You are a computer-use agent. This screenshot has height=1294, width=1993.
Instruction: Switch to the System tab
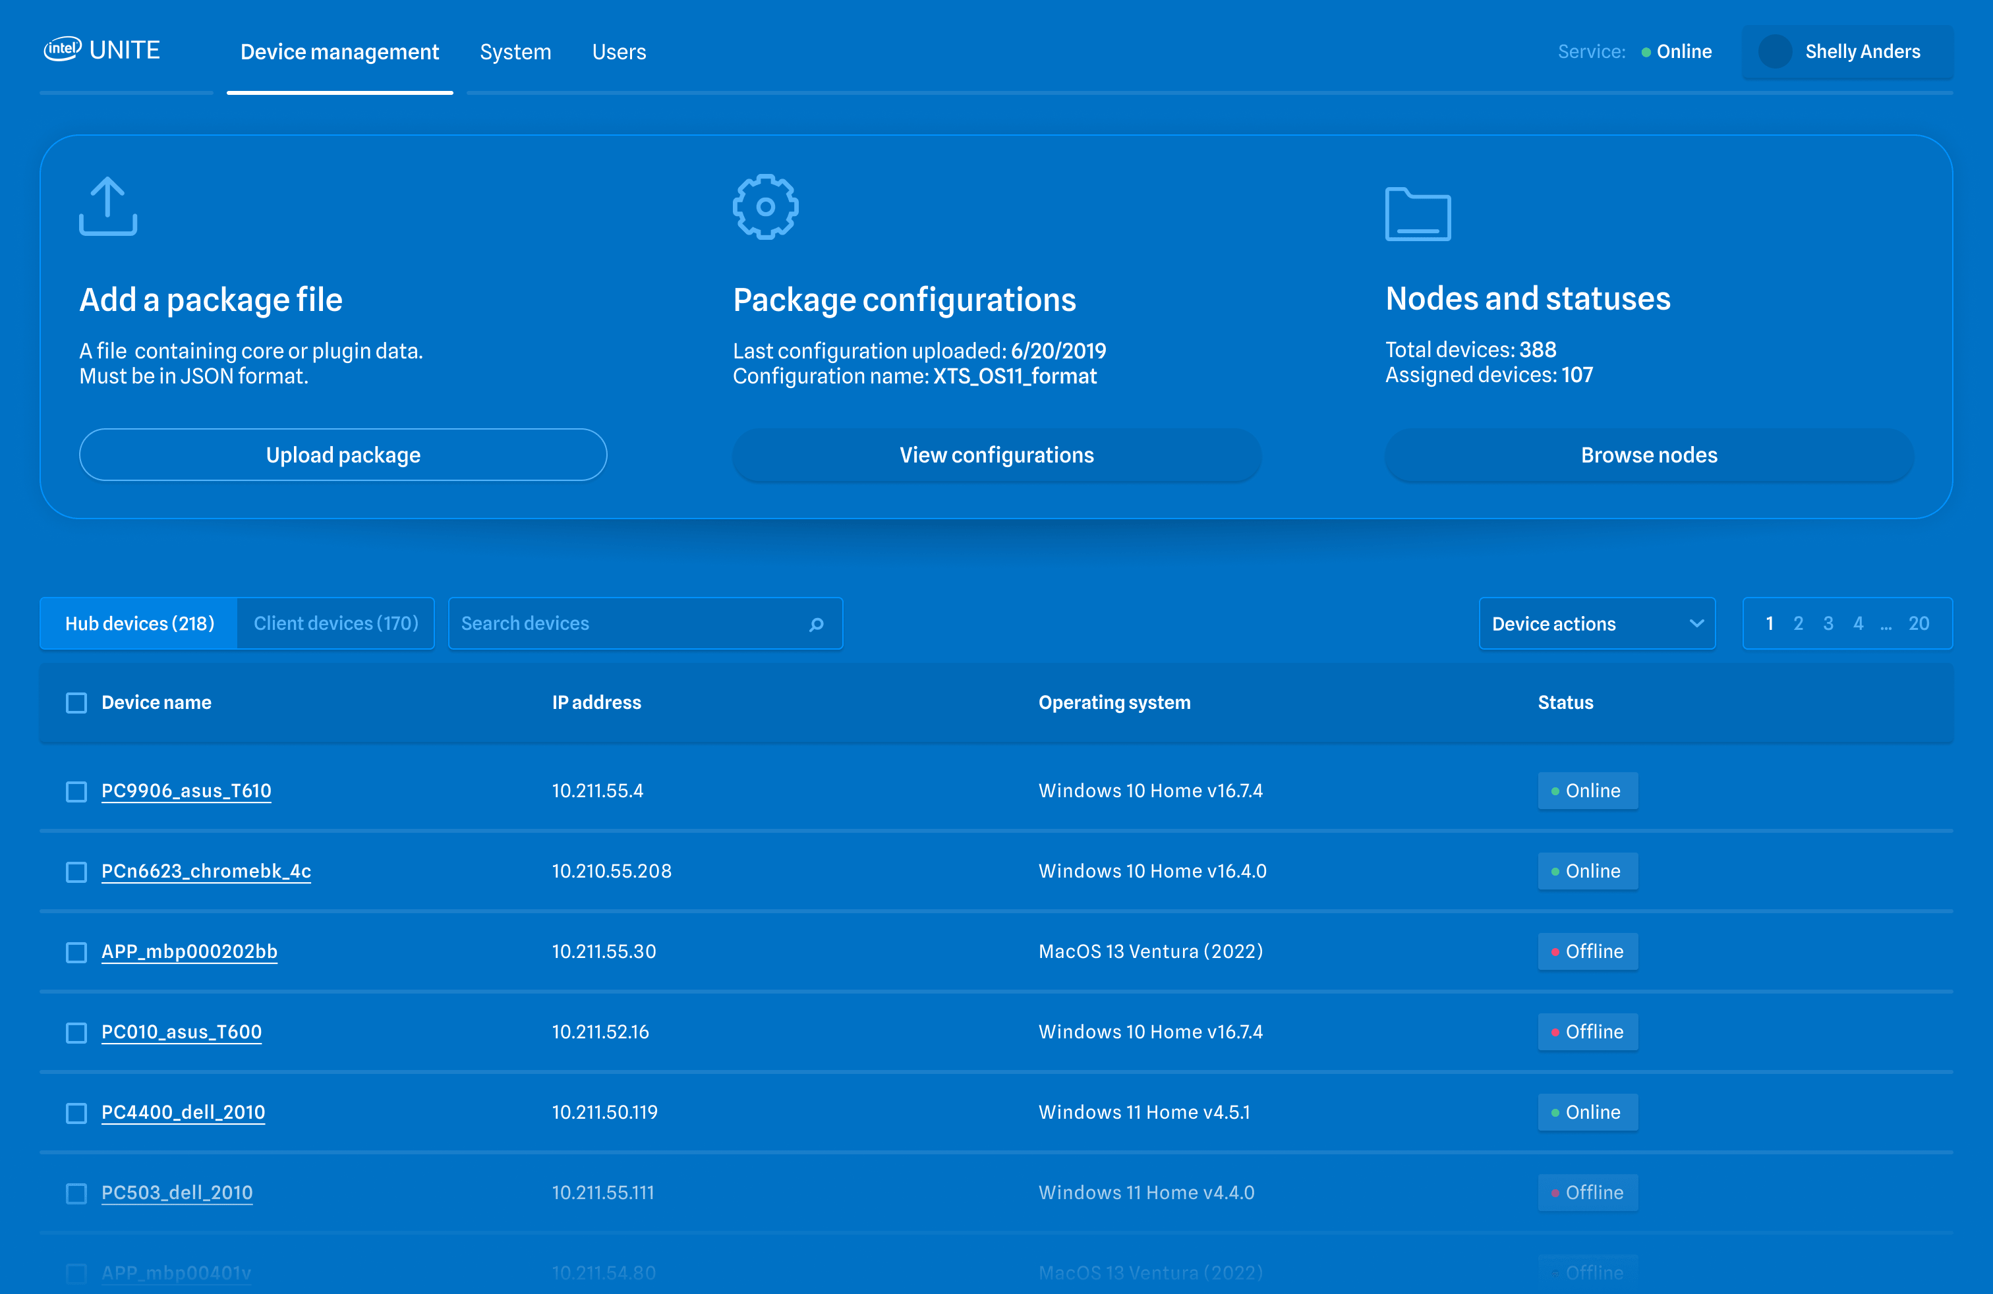(x=515, y=52)
